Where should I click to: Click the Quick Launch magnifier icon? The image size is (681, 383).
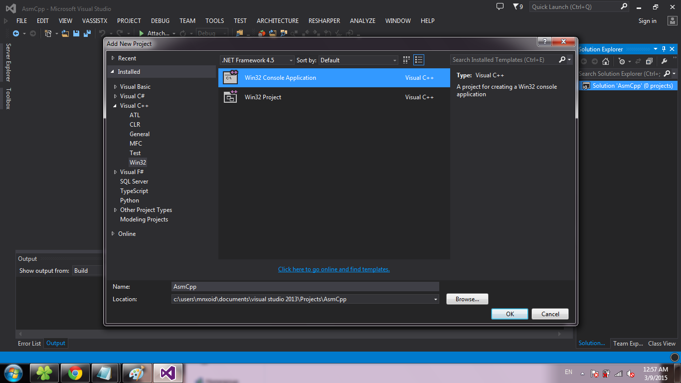coord(624,6)
